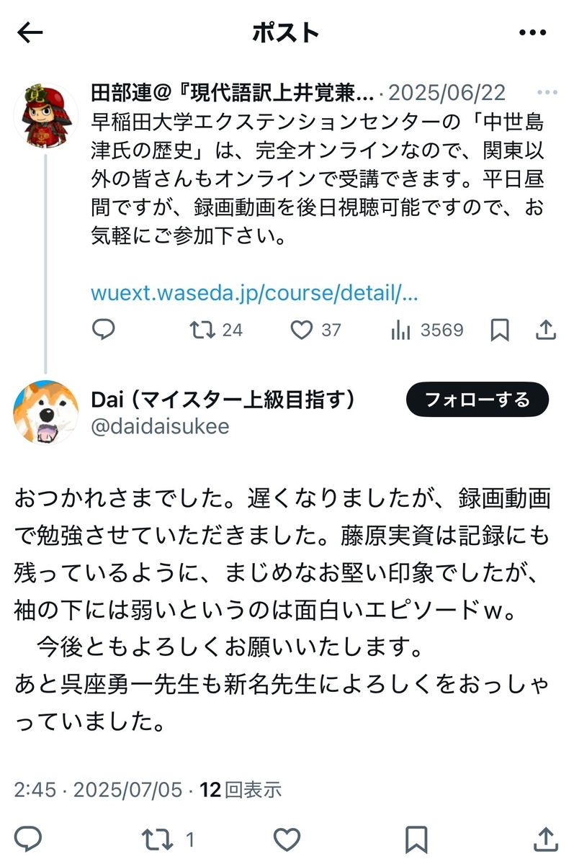The image size is (574, 864).
Task: Bookmark Dai's reply post
Action: click(x=416, y=839)
